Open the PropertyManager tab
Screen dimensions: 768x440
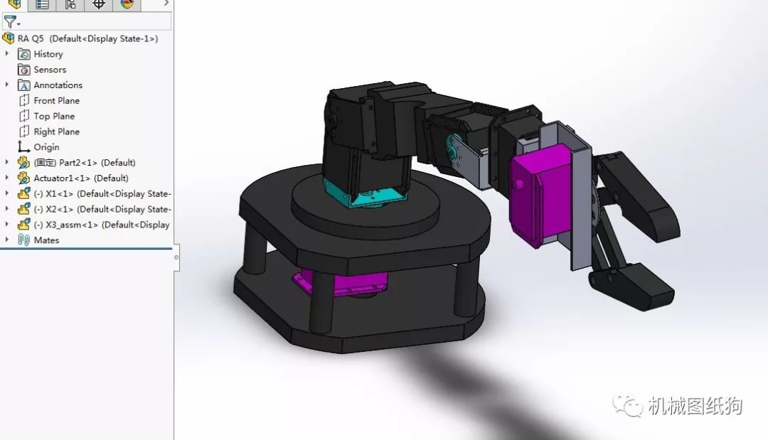[x=42, y=4]
